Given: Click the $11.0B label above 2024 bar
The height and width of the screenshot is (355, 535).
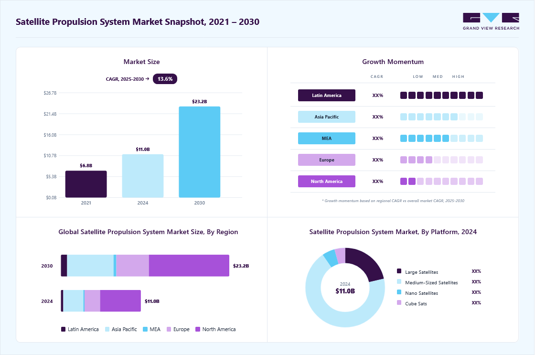Looking at the screenshot, I should [143, 149].
